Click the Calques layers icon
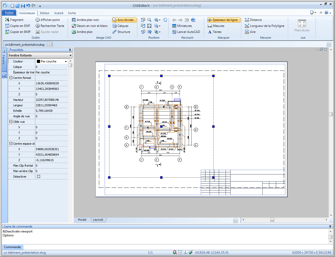335x257 pixels. click(115, 26)
